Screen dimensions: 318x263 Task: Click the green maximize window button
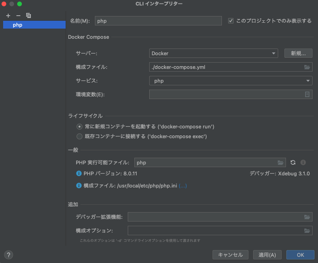(x=20, y=4)
